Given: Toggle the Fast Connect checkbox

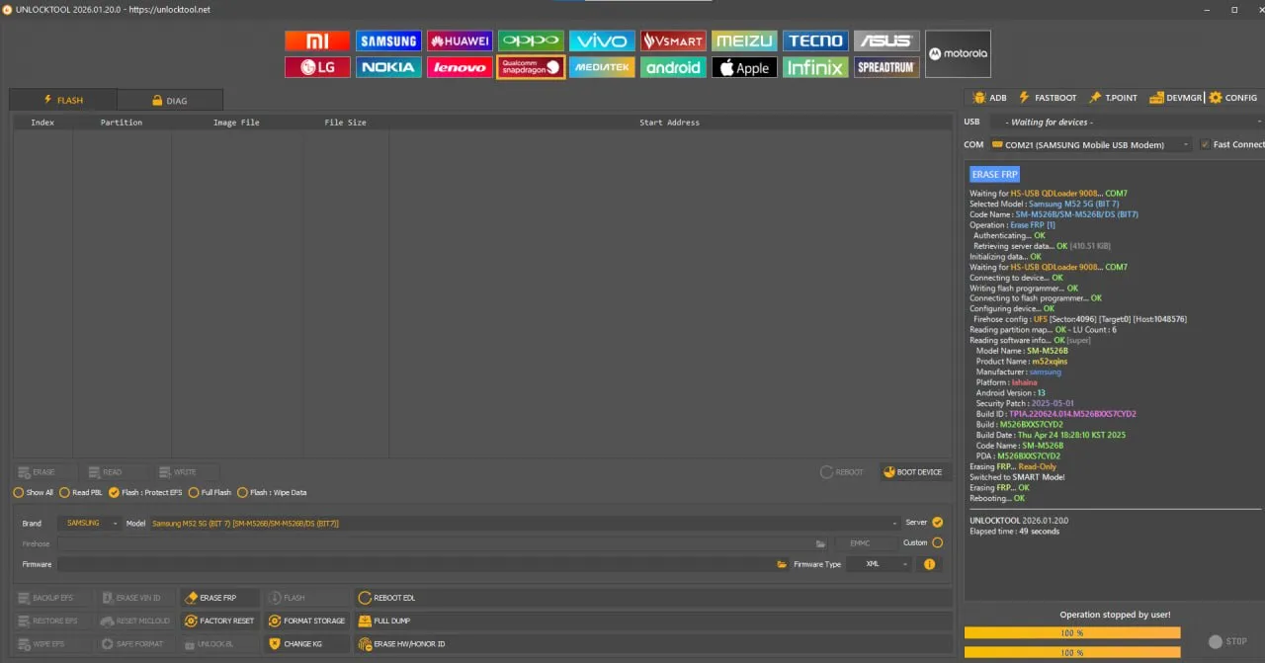Looking at the screenshot, I should click(1205, 144).
